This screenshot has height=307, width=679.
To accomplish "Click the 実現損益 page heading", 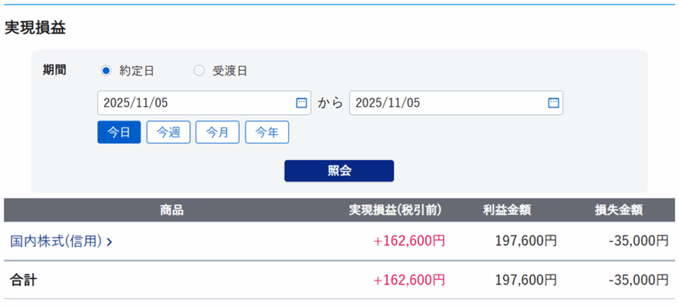I will coord(35,28).
